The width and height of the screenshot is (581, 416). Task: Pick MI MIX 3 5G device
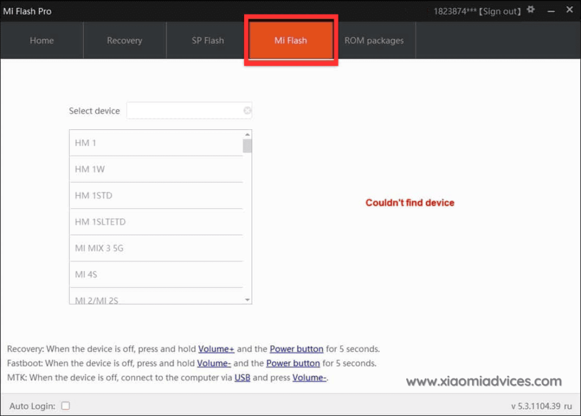[x=157, y=248]
